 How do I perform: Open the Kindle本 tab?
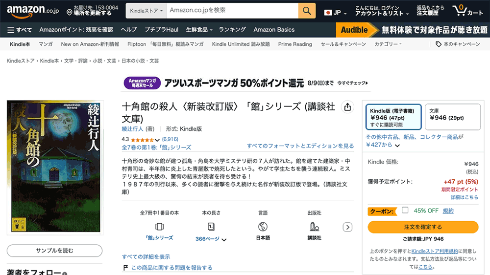(20, 44)
